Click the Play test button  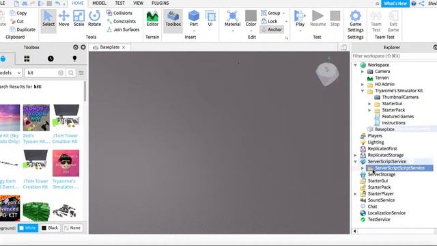coord(300,18)
